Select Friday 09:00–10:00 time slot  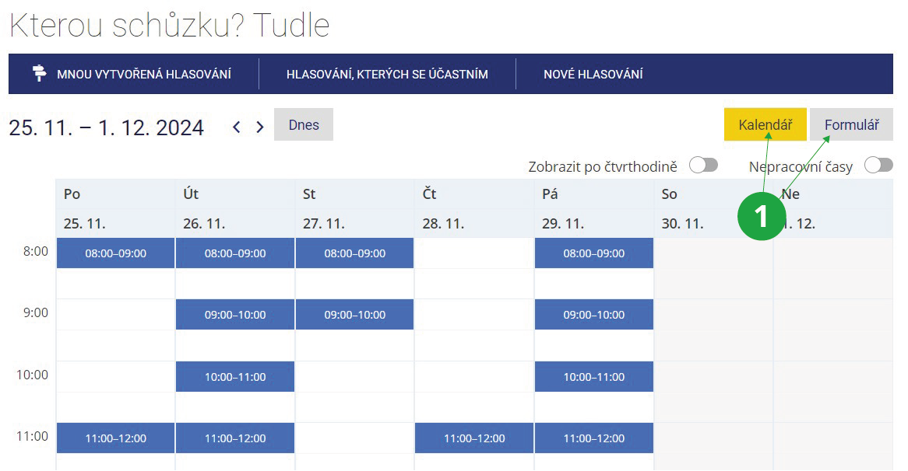point(593,315)
